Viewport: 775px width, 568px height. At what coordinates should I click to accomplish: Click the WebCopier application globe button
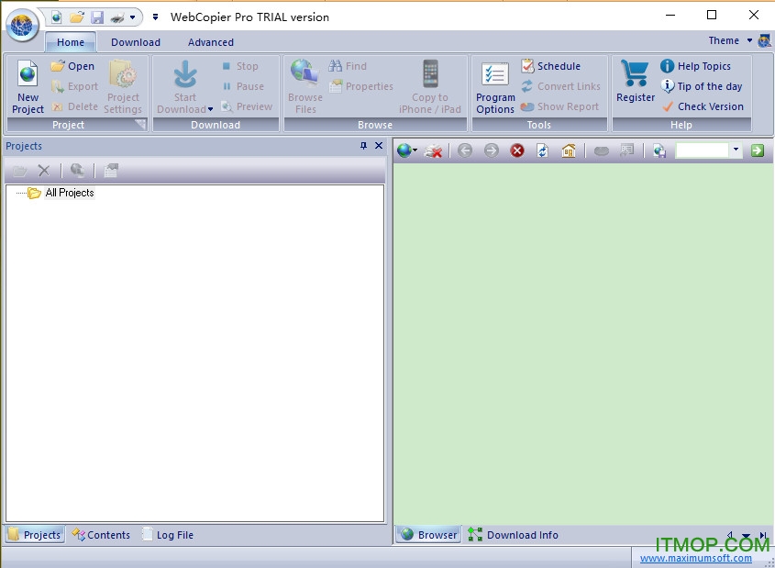pos(22,25)
